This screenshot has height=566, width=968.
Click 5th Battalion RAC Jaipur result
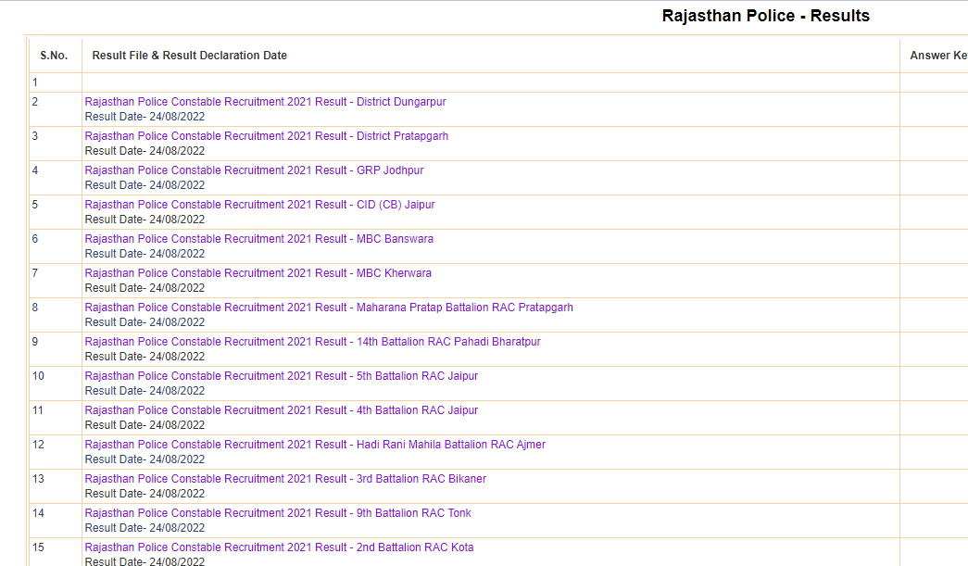(x=281, y=376)
